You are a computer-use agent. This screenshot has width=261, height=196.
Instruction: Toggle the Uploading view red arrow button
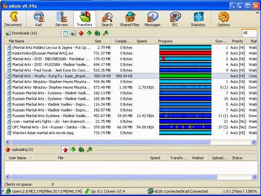tap(65, 150)
